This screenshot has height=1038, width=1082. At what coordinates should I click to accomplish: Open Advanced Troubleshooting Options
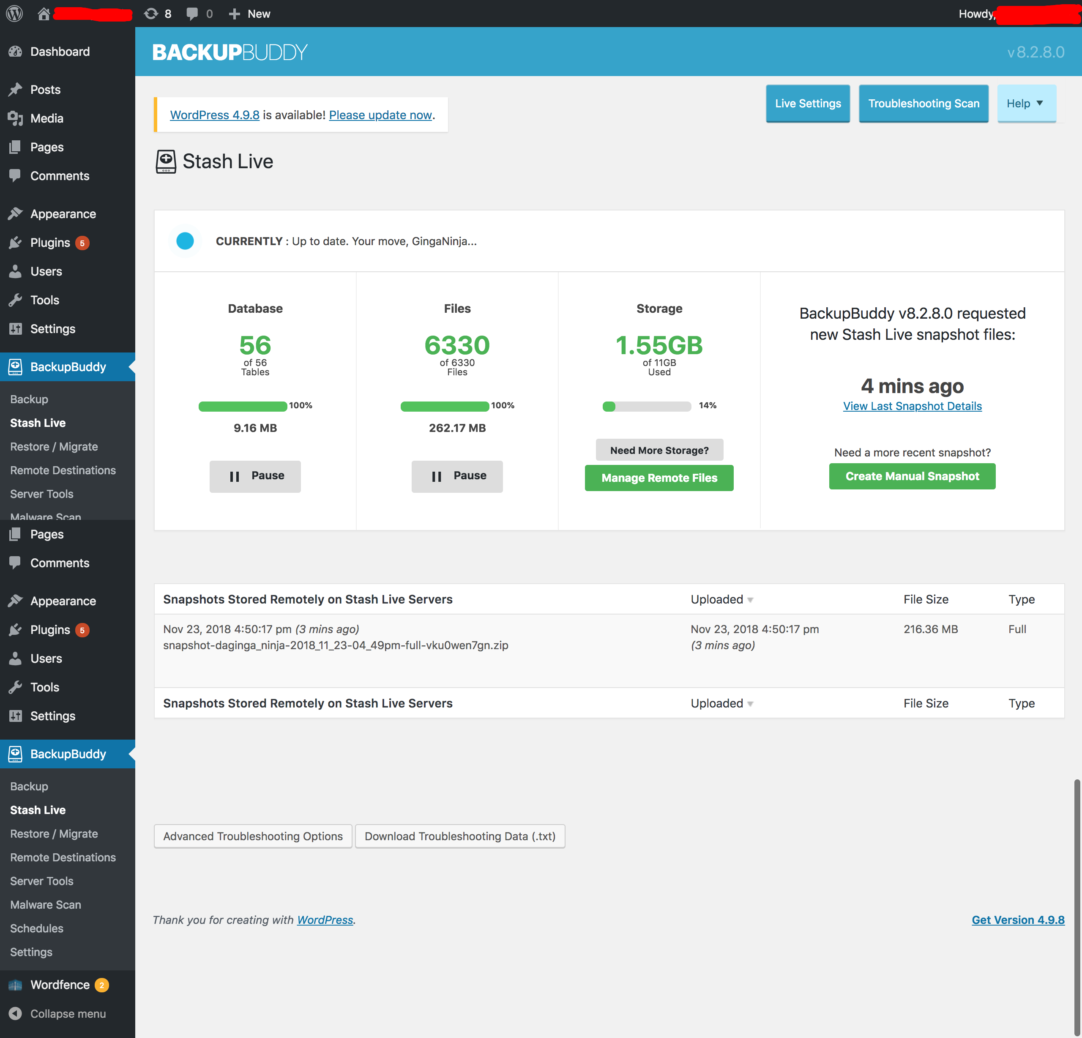pos(253,836)
